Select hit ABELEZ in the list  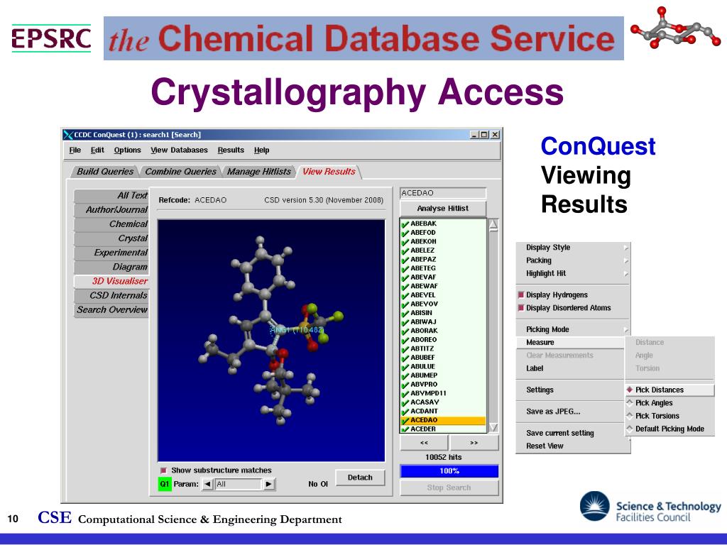click(x=443, y=251)
